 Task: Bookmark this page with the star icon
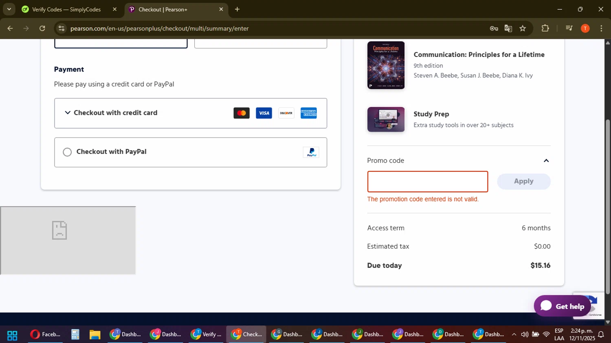tap(523, 28)
